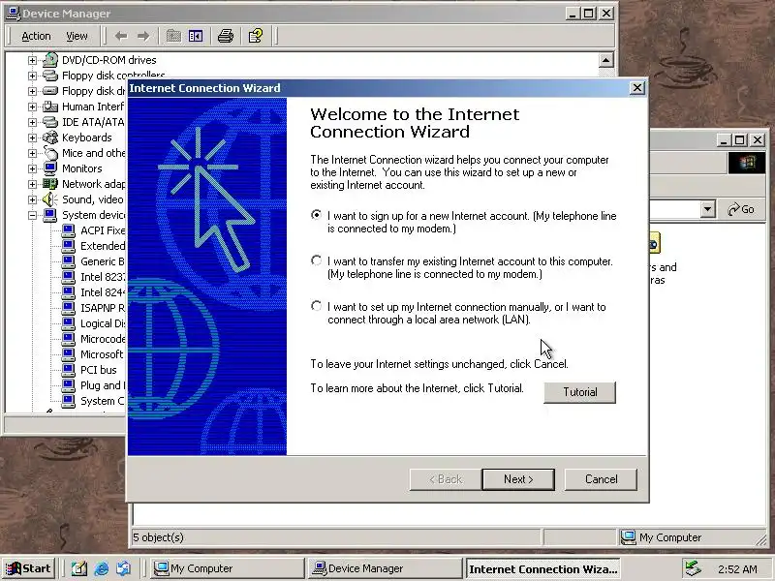Expand the Floppy disk controllers node
The height and width of the screenshot is (581, 775).
(x=33, y=76)
